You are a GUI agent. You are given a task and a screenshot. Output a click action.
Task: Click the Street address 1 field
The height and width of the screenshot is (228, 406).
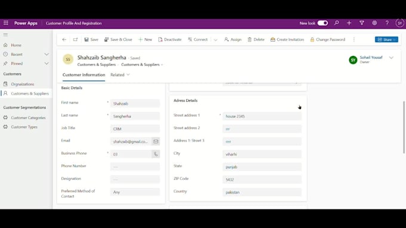[x=262, y=116]
